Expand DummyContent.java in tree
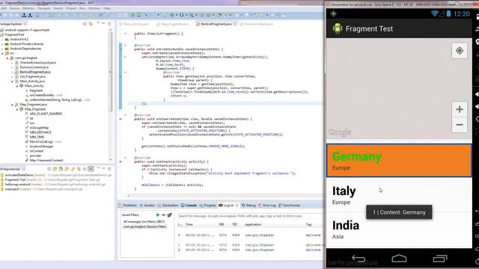479x269 pixels. click(12, 67)
